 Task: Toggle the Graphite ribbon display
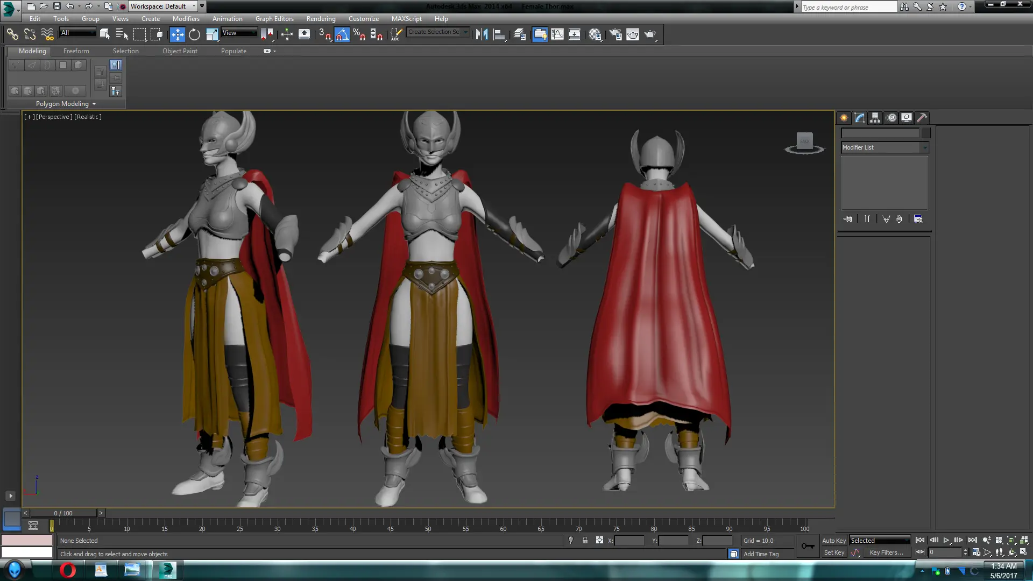(540, 34)
